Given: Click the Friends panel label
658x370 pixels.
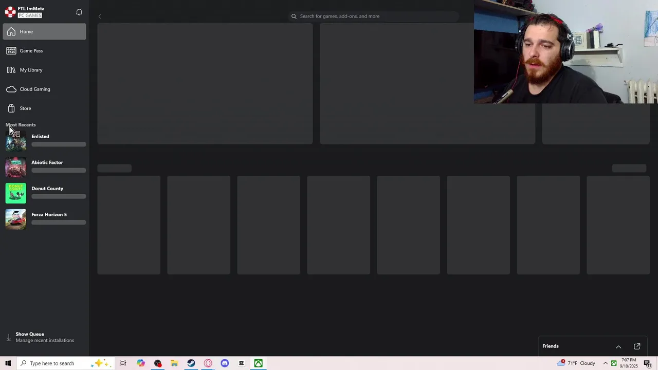Looking at the screenshot, I should pos(550,346).
